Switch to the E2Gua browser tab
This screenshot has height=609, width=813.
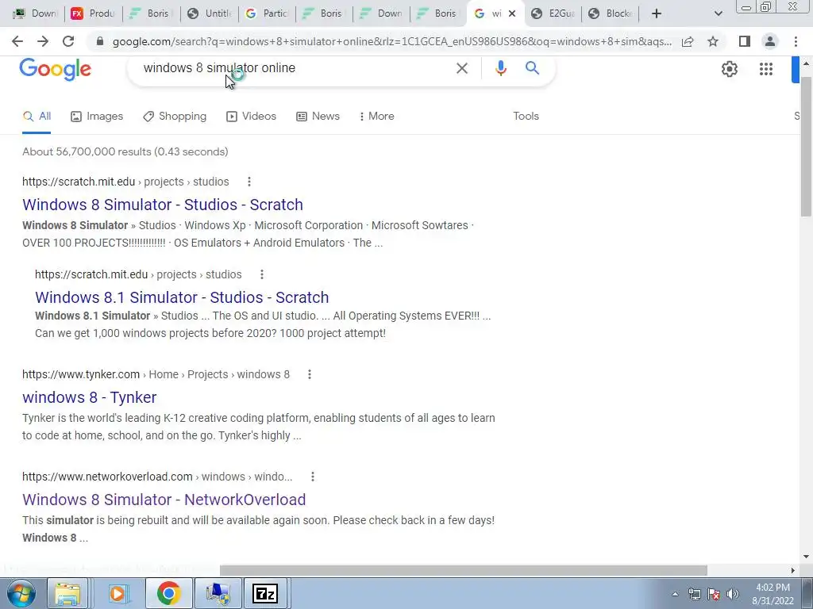553,13
